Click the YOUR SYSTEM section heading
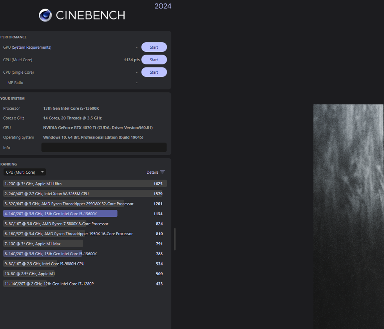 (13, 98)
